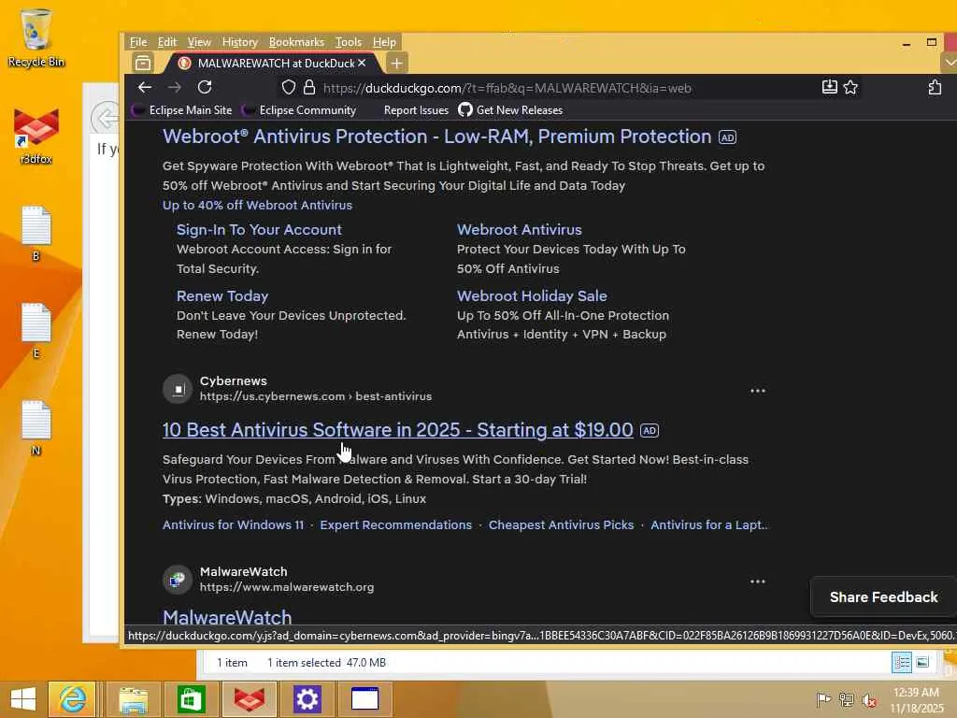Select desktop file named N
The image size is (957, 718).
36,428
